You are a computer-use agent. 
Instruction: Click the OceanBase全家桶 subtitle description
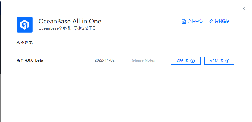click(x=67, y=28)
